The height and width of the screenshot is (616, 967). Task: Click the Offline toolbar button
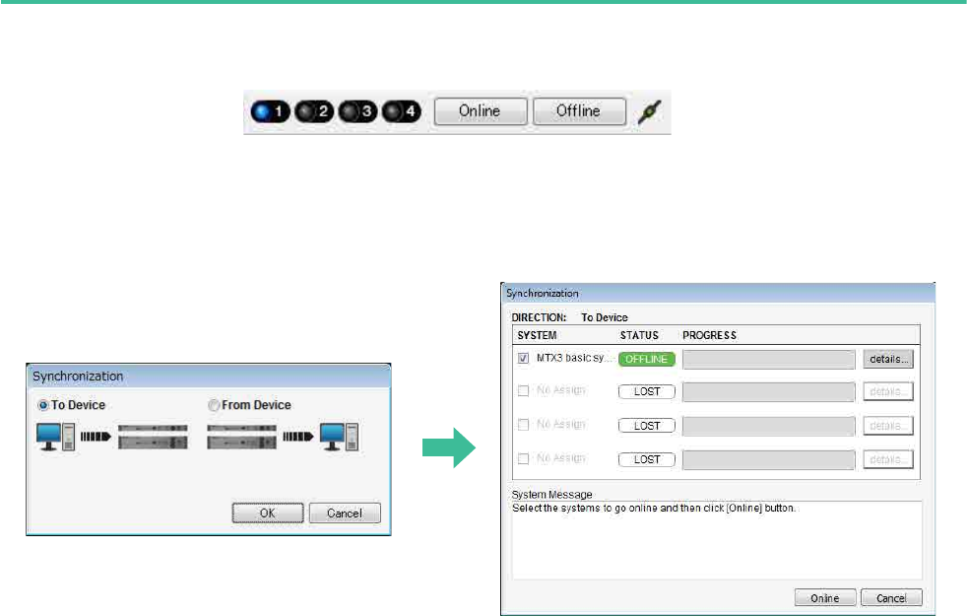579,111
